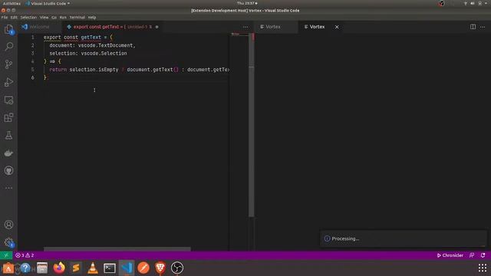Launch Ubuntu Software from the dock
491x276 pixels.
8,268
